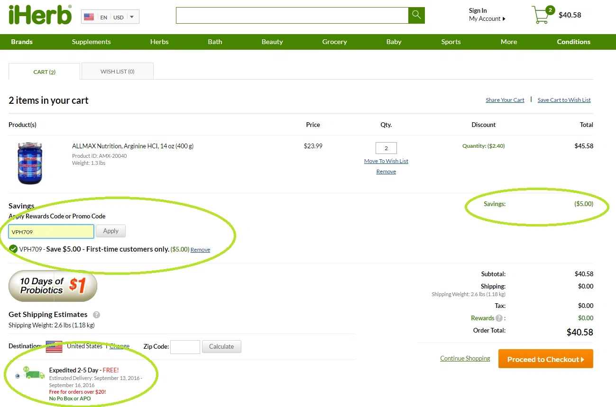Click the main search input field
The width and height of the screenshot is (616, 407).
point(292,15)
